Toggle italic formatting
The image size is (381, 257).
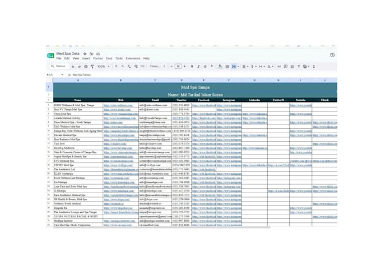(198, 66)
